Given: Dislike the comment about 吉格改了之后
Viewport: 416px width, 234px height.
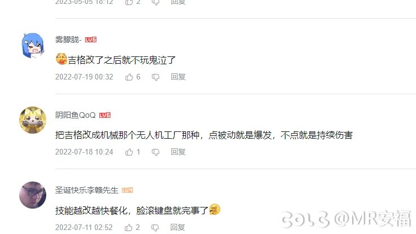Looking at the screenshot, I should [x=156, y=77].
